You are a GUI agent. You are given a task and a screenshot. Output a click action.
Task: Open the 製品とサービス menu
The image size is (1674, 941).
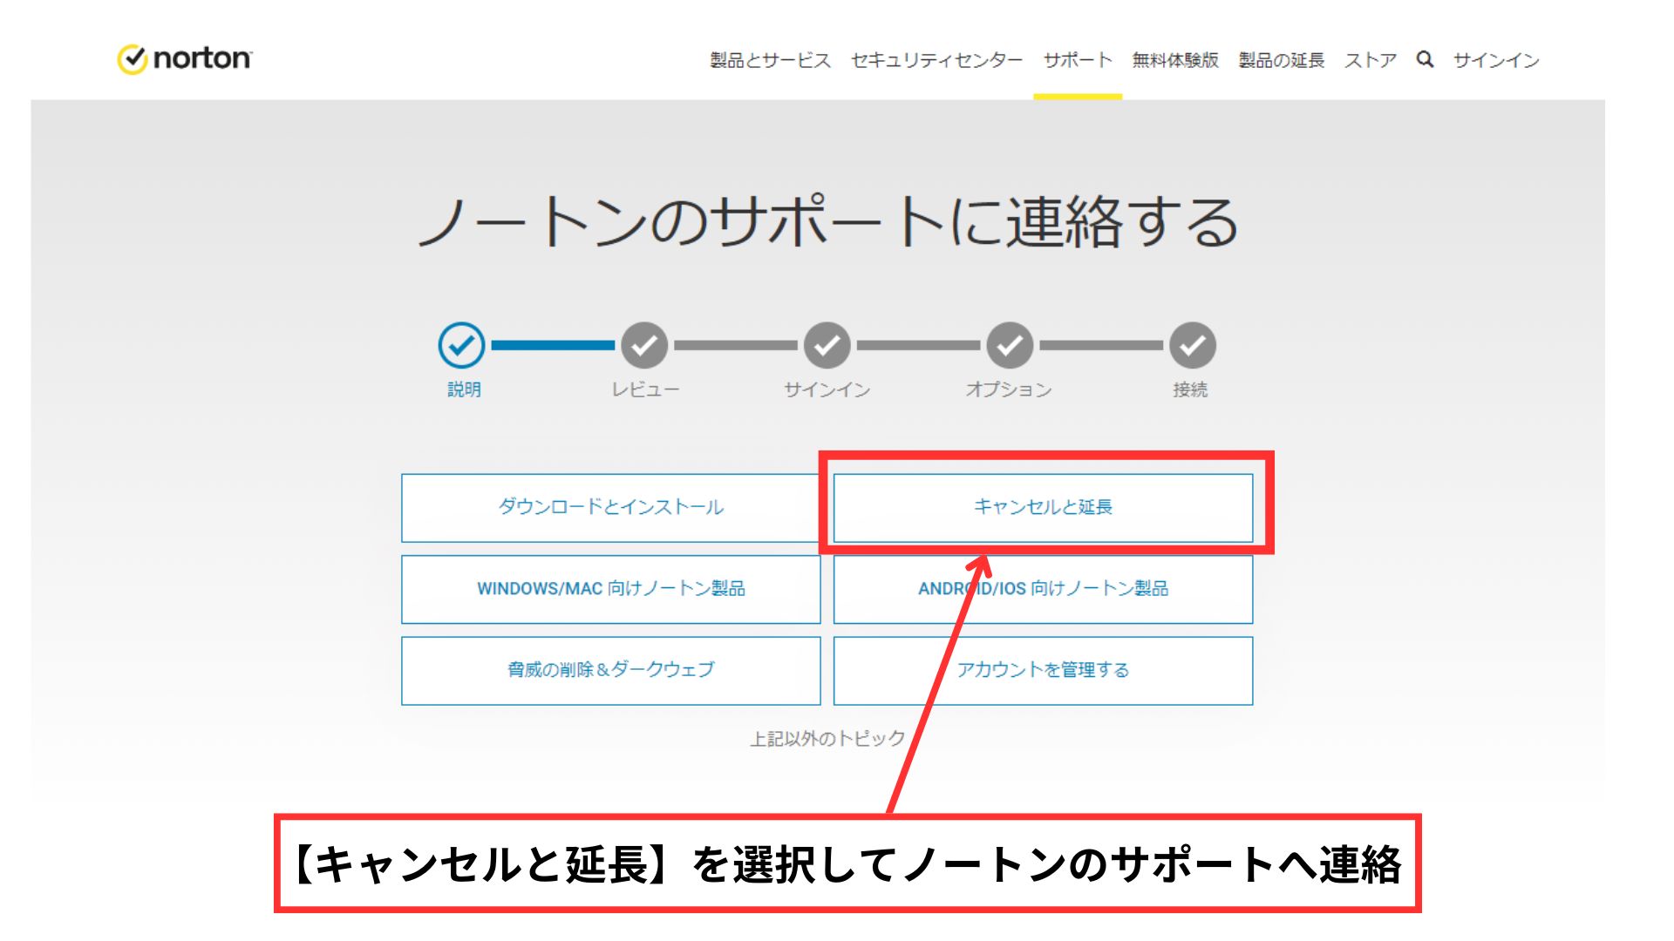[770, 60]
